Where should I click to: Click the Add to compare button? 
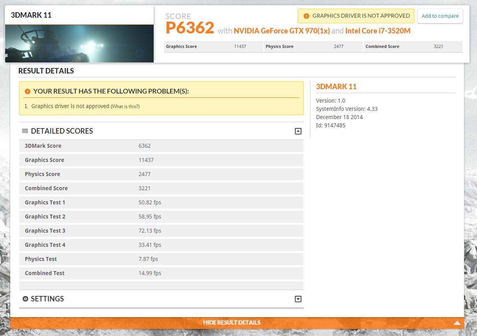point(440,16)
